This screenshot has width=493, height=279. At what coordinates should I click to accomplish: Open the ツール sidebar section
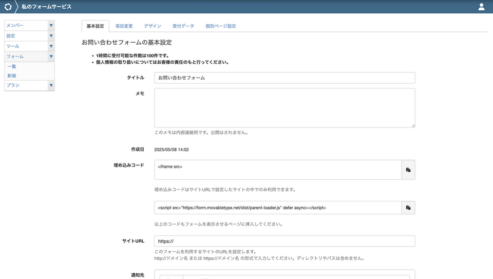(x=26, y=46)
